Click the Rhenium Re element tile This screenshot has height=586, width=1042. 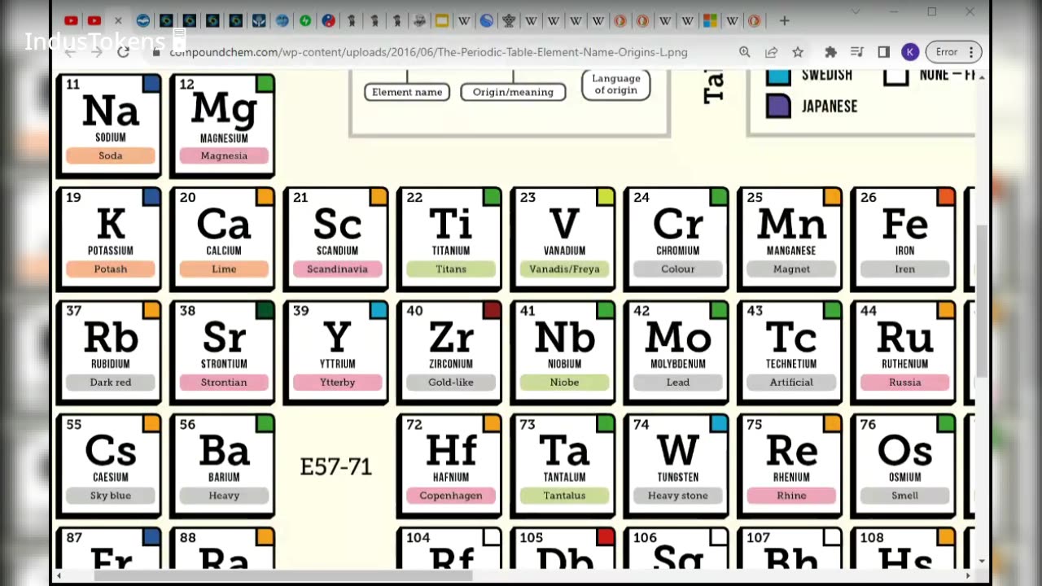pyautogui.click(x=790, y=466)
